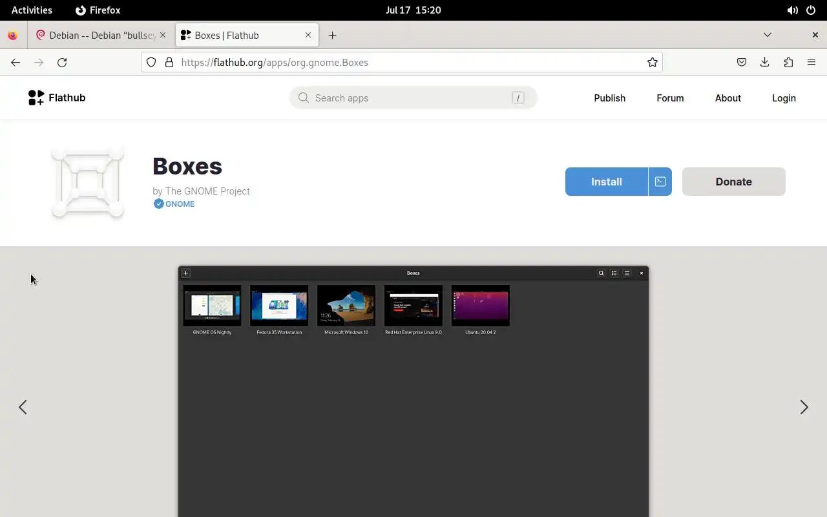Viewport: 827px width, 517px height.
Task: Expand the list all tabs chevron
Action: click(768, 35)
